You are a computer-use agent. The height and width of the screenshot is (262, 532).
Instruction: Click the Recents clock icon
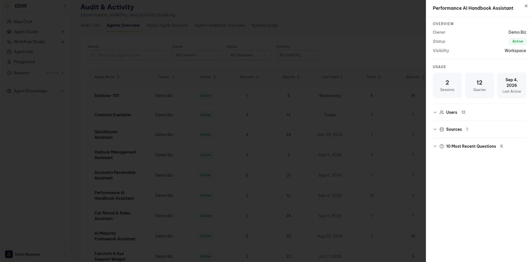(9, 73)
